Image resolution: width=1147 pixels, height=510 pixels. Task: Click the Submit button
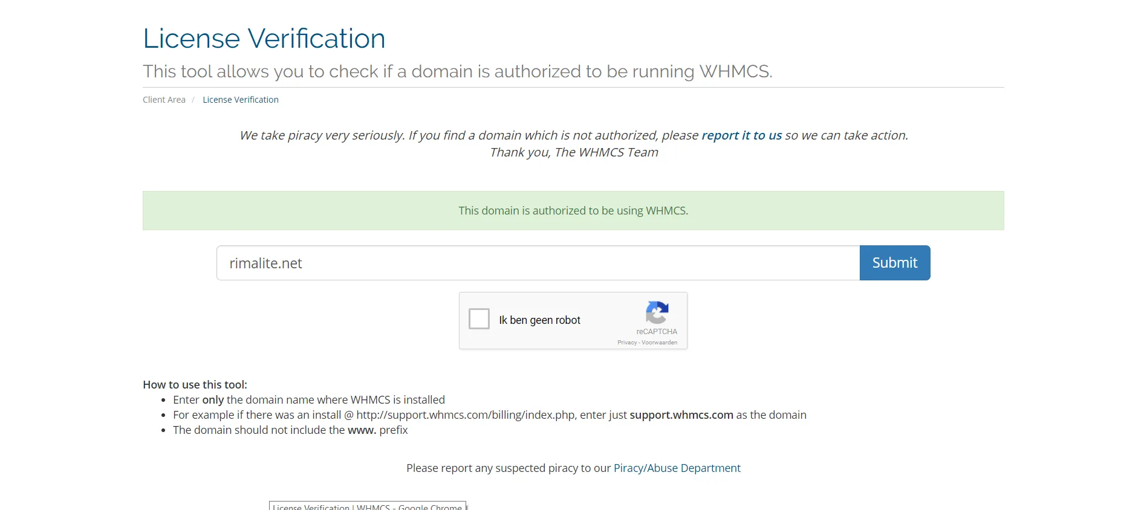click(x=895, y=263)
